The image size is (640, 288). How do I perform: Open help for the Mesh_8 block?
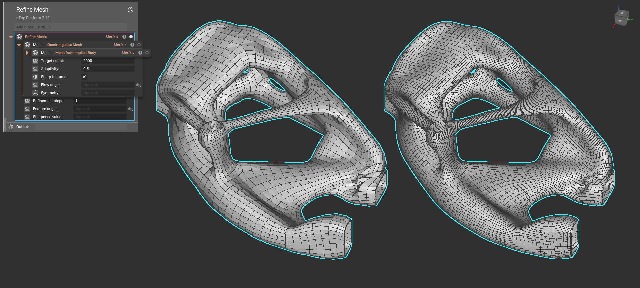pos(124,37)
